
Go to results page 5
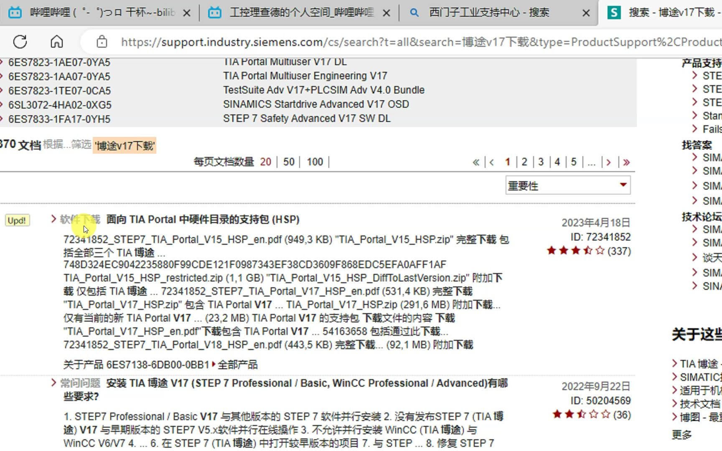pos(574,162)
